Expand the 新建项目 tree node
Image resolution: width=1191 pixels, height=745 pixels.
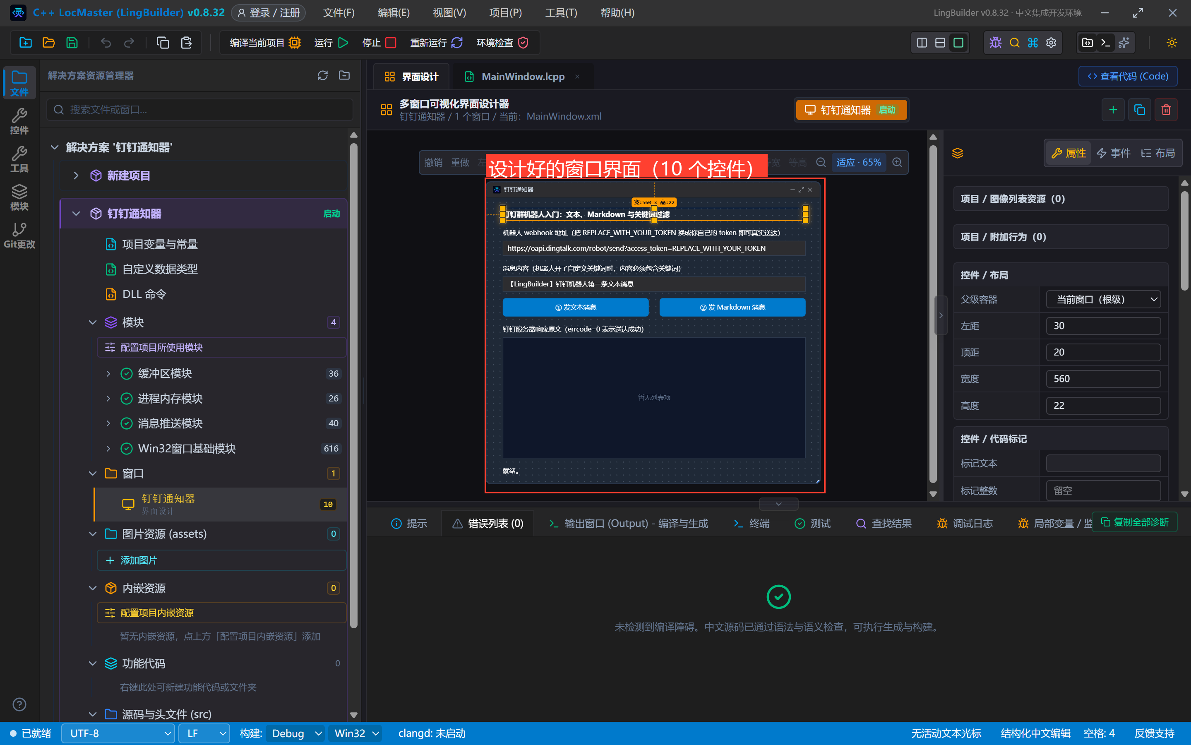point(76,175)
